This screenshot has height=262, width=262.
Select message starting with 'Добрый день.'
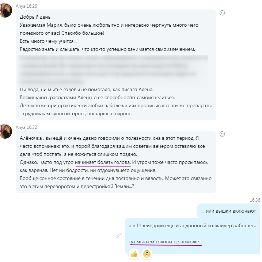tap(116, 65)
